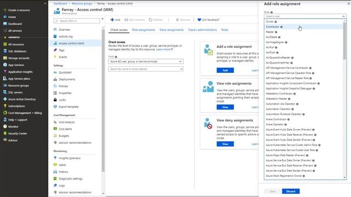Click Got feedback? heart button
Screen dimensions: 351x197
(x=208, y=20)
